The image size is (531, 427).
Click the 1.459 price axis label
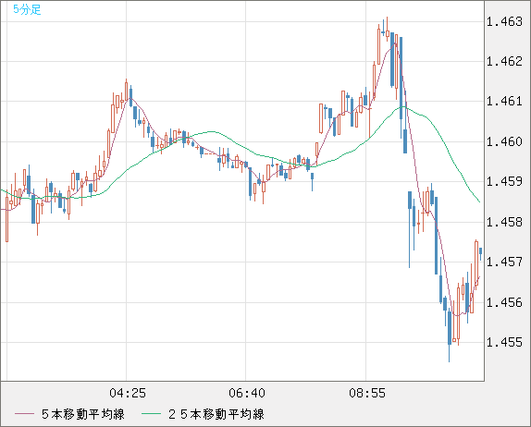(x=504, y=181)
